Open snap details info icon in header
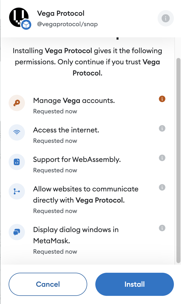181x304 pixels. 165,18
